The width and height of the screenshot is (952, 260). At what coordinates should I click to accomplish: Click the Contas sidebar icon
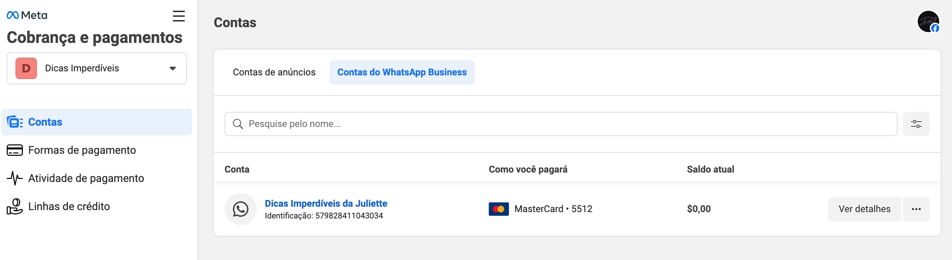tap(15, 122)
